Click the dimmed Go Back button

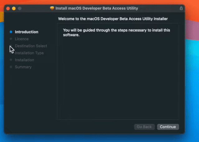(144, 127)
